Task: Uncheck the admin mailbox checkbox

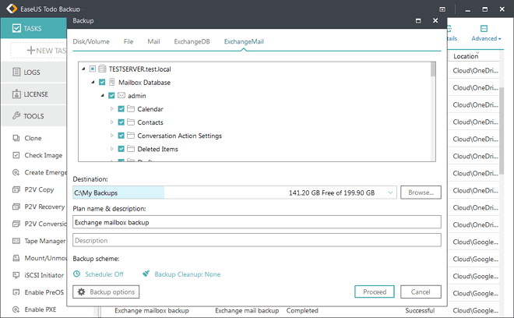Action: [111, 96]
